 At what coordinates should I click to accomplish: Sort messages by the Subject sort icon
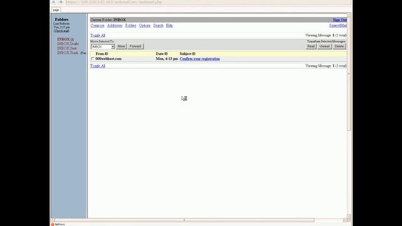pos(194,54)
